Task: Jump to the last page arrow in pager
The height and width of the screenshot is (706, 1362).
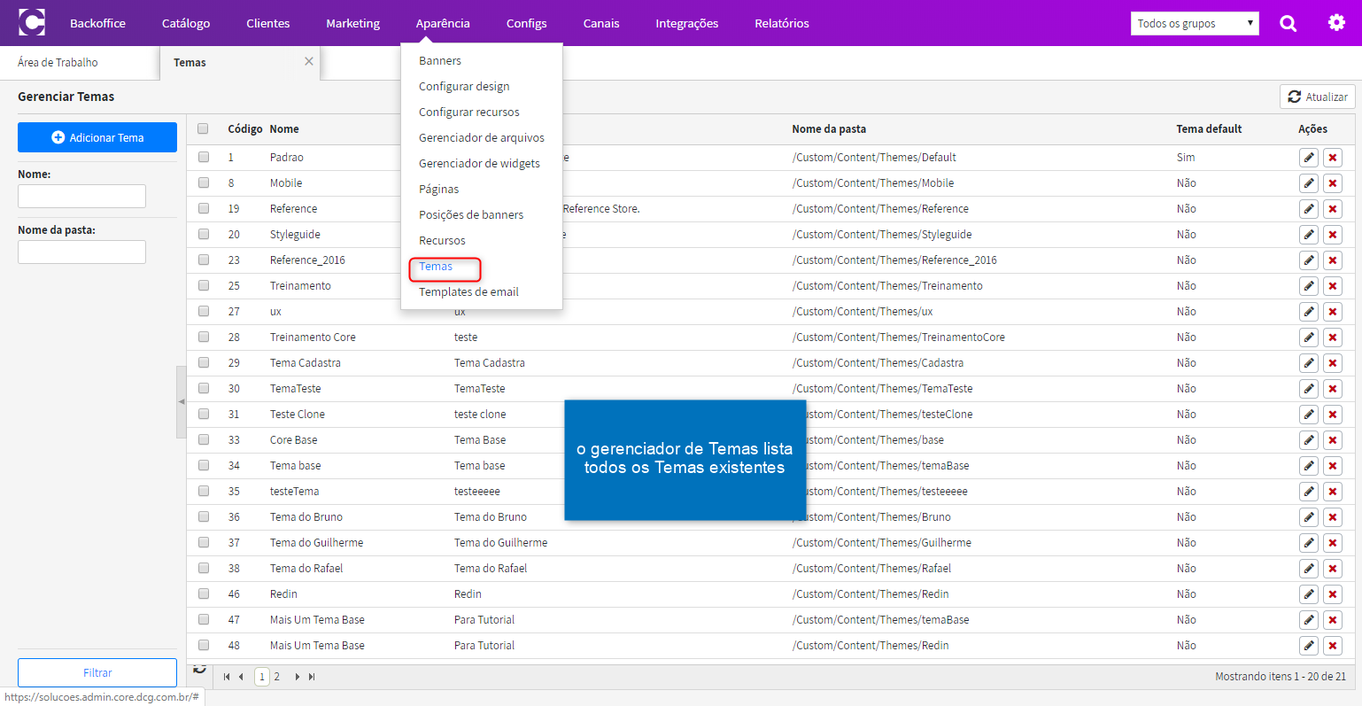Action: tap(312, 677)
